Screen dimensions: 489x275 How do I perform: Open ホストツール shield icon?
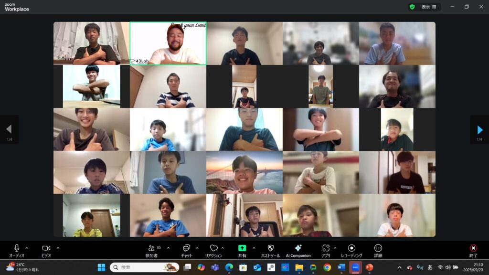coord(270,250)
